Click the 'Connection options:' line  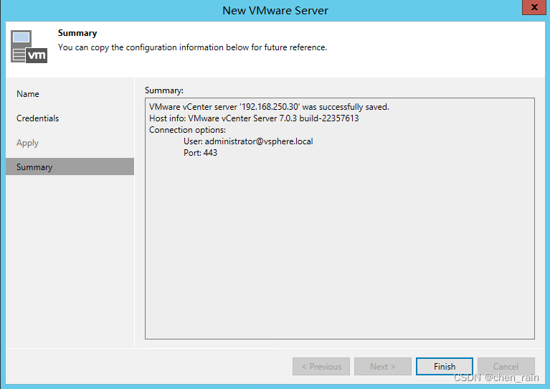(x=187, y=130)
